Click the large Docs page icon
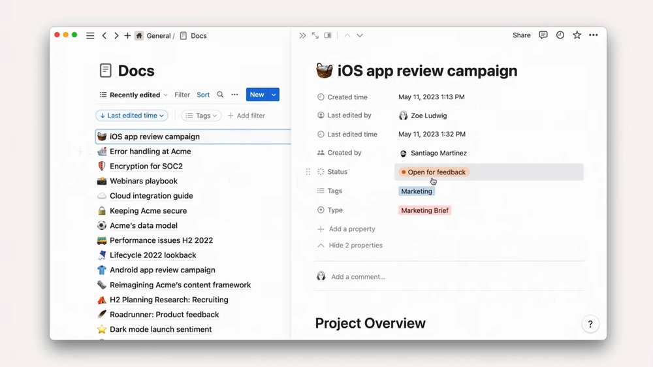Screen dimensions: 653x367 [x=105, y=71]
